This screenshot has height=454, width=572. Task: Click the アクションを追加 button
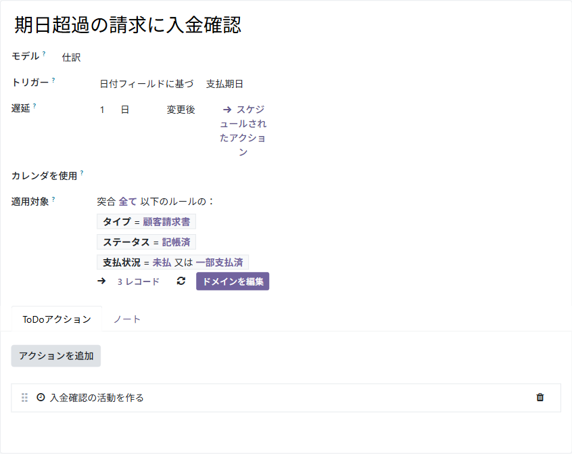pyautogui.click(x=56, y=356)
